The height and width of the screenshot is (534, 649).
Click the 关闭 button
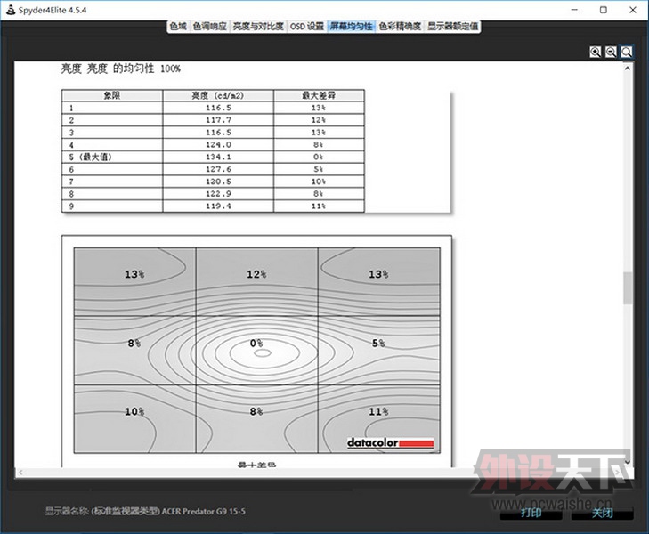click(602, 513)
